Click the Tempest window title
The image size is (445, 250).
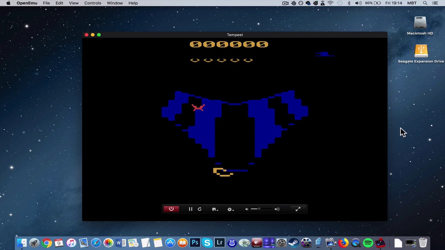[235, 35]
